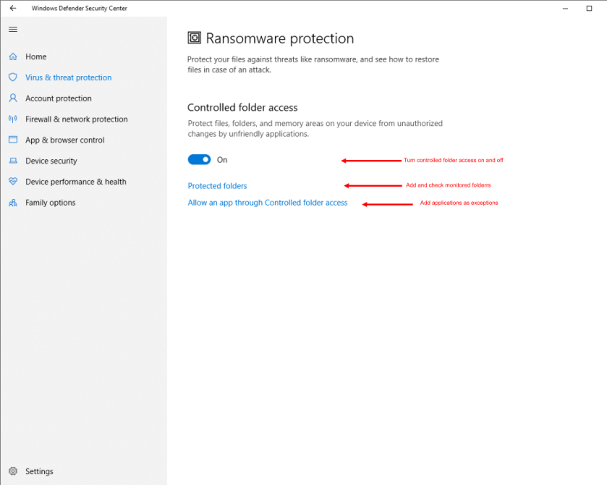Click the Device security laptop icon
The width and height of the screenshot is (607, 485).
click(12, 161)
